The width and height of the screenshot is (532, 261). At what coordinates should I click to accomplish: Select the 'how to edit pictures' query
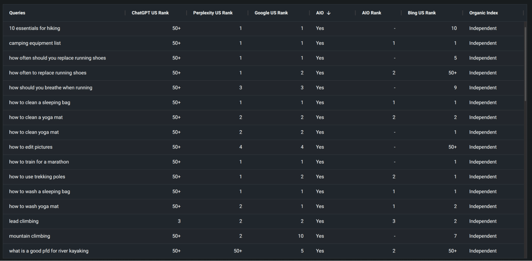31,147
